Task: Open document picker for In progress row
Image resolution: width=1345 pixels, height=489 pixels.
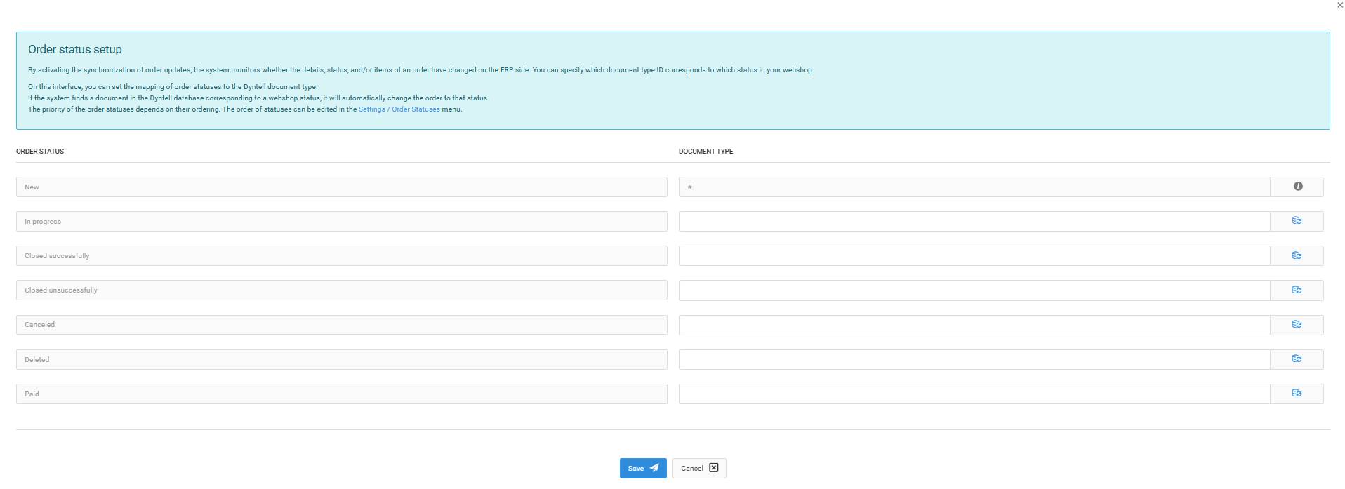Action: (x=1297, y=221)
